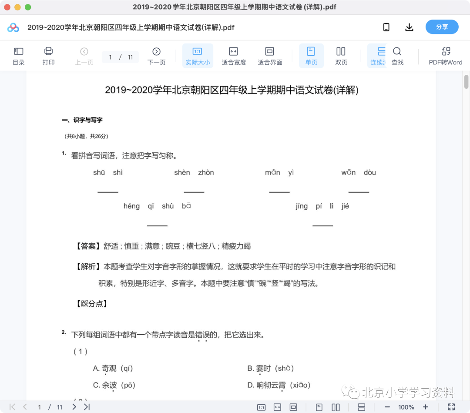Click the 100% zoom level value

[x=406, y=407]
